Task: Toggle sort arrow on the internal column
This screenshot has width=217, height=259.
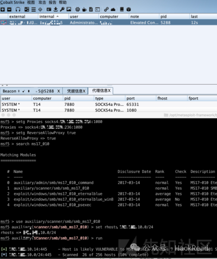Action: pos(58,16)
